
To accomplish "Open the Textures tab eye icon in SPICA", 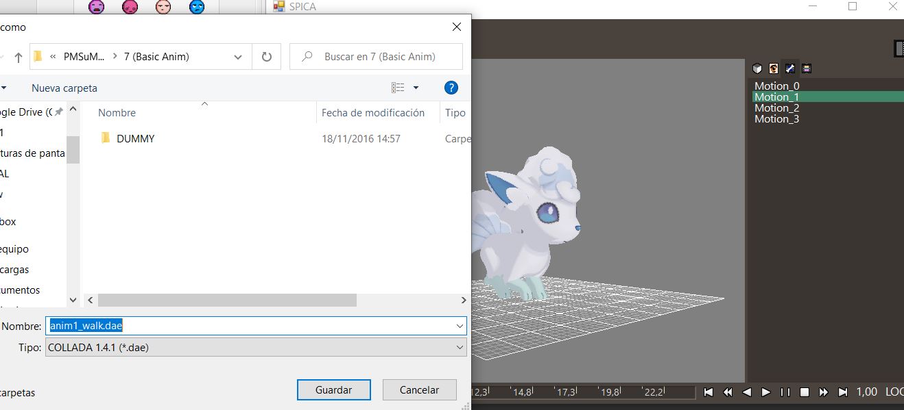I will pos(774,68).
